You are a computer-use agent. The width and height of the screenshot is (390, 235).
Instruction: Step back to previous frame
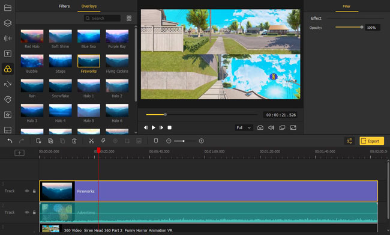146,127
